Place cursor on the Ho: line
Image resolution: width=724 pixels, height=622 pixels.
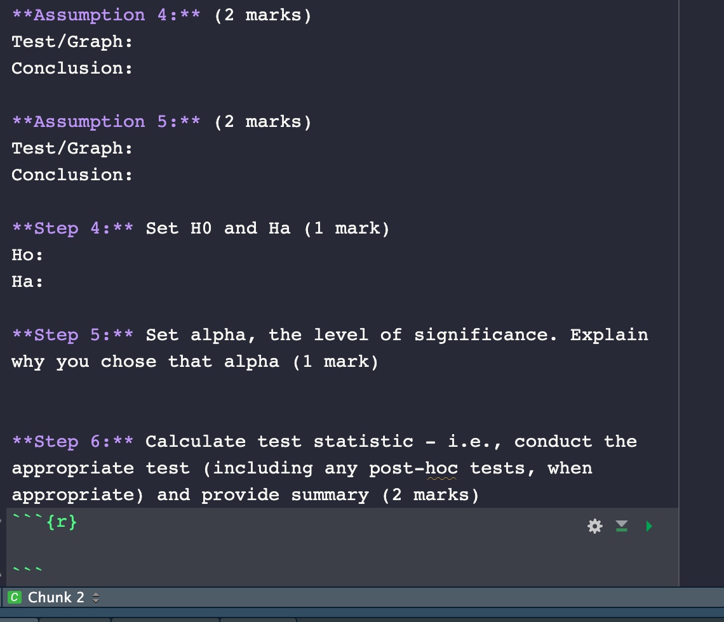coord(25,255)
